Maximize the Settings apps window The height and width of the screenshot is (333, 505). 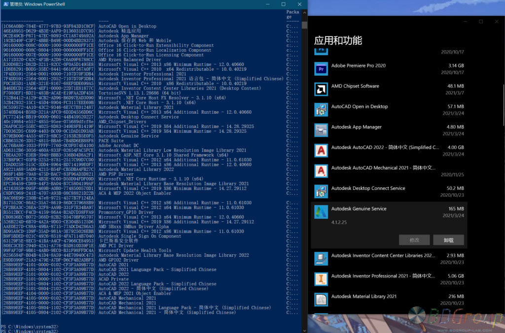pyautogui.click(x=481, y=22)
